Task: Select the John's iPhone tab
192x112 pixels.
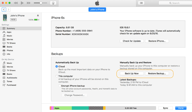Action: (97, 10)
